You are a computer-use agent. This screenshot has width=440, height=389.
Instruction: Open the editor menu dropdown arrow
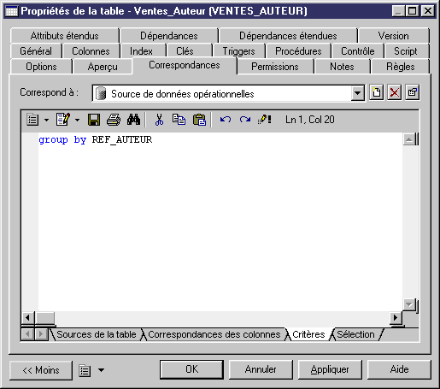coord(47,120)
